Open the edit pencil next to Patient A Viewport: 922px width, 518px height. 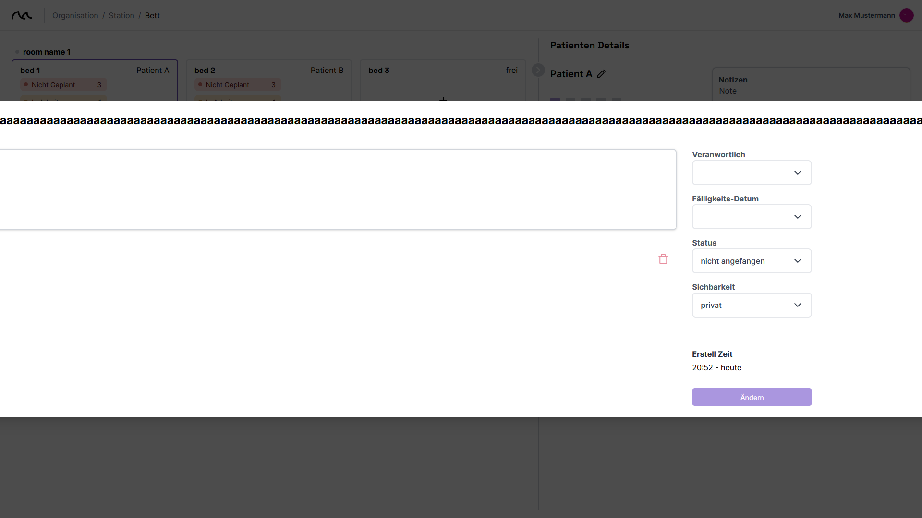point(601,74)
